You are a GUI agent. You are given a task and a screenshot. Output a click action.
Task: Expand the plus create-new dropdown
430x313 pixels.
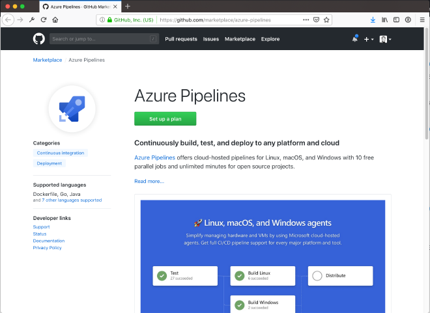pyautogui.click(x=369, y=40)
